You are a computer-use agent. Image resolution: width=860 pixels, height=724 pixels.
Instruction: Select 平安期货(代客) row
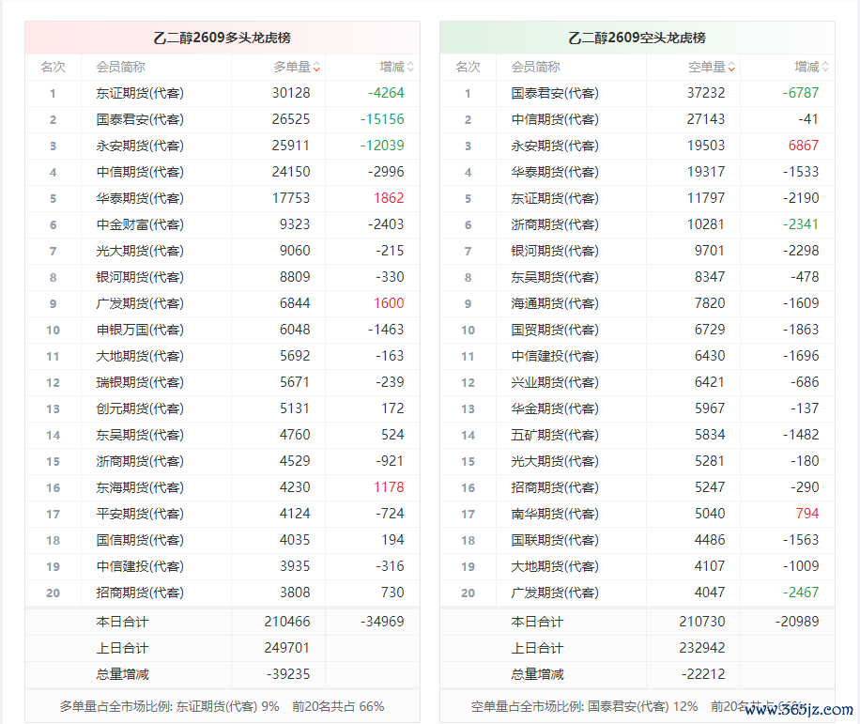tap(223, 515)
